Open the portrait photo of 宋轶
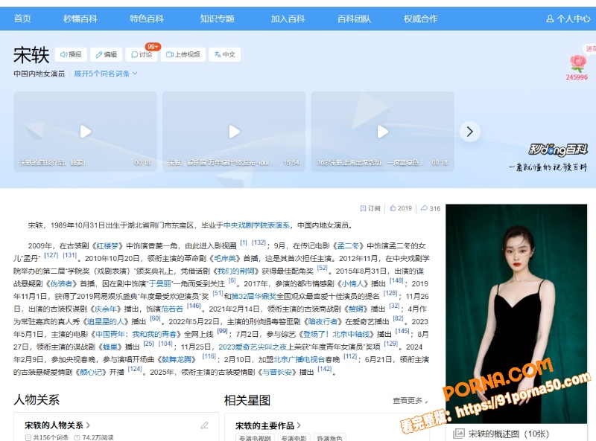 point(516,314)
